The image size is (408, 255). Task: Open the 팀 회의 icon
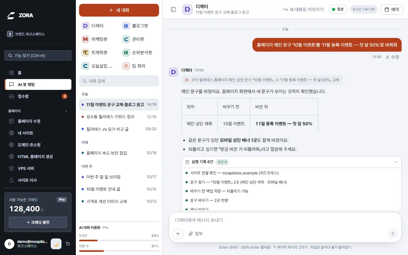click(x=126, y=66)
